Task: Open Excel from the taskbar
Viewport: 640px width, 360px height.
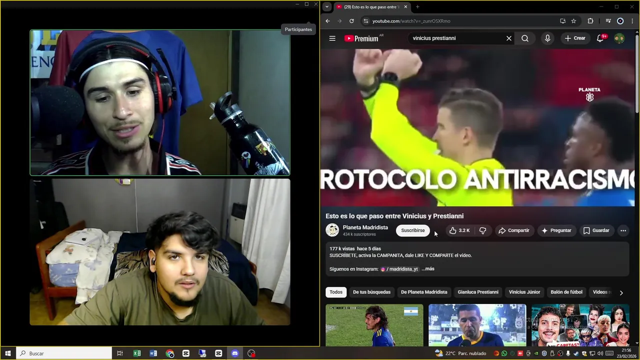Action: coord(136,353)
